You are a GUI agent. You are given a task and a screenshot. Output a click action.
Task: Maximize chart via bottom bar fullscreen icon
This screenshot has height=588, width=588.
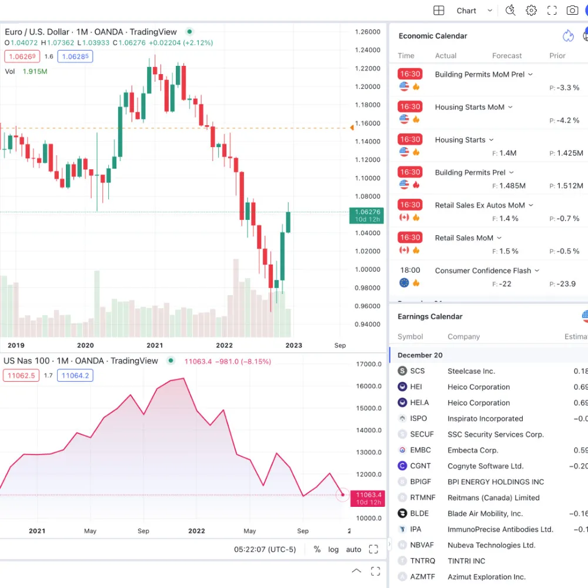point(373,549)
